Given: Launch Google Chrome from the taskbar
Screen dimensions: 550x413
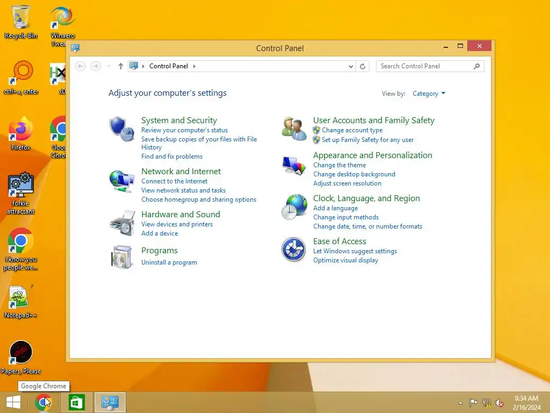Looking at the screenshot, I should click(x=43, y=402).
